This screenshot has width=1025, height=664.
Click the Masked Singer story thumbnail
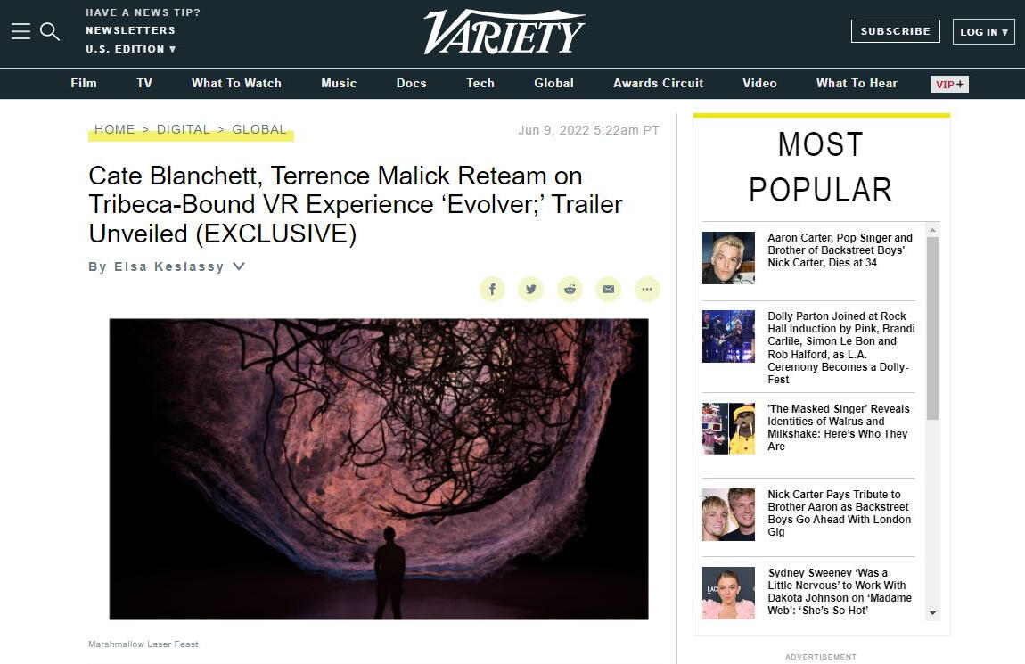728,429
